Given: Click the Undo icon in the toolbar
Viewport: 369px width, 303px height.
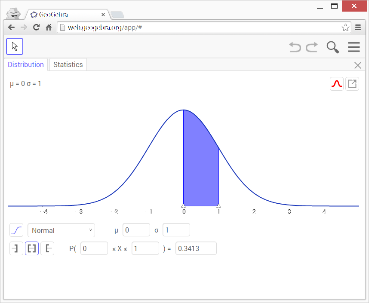Looking at the screenshot, I should pyautogui.click(x=295, y=47).
